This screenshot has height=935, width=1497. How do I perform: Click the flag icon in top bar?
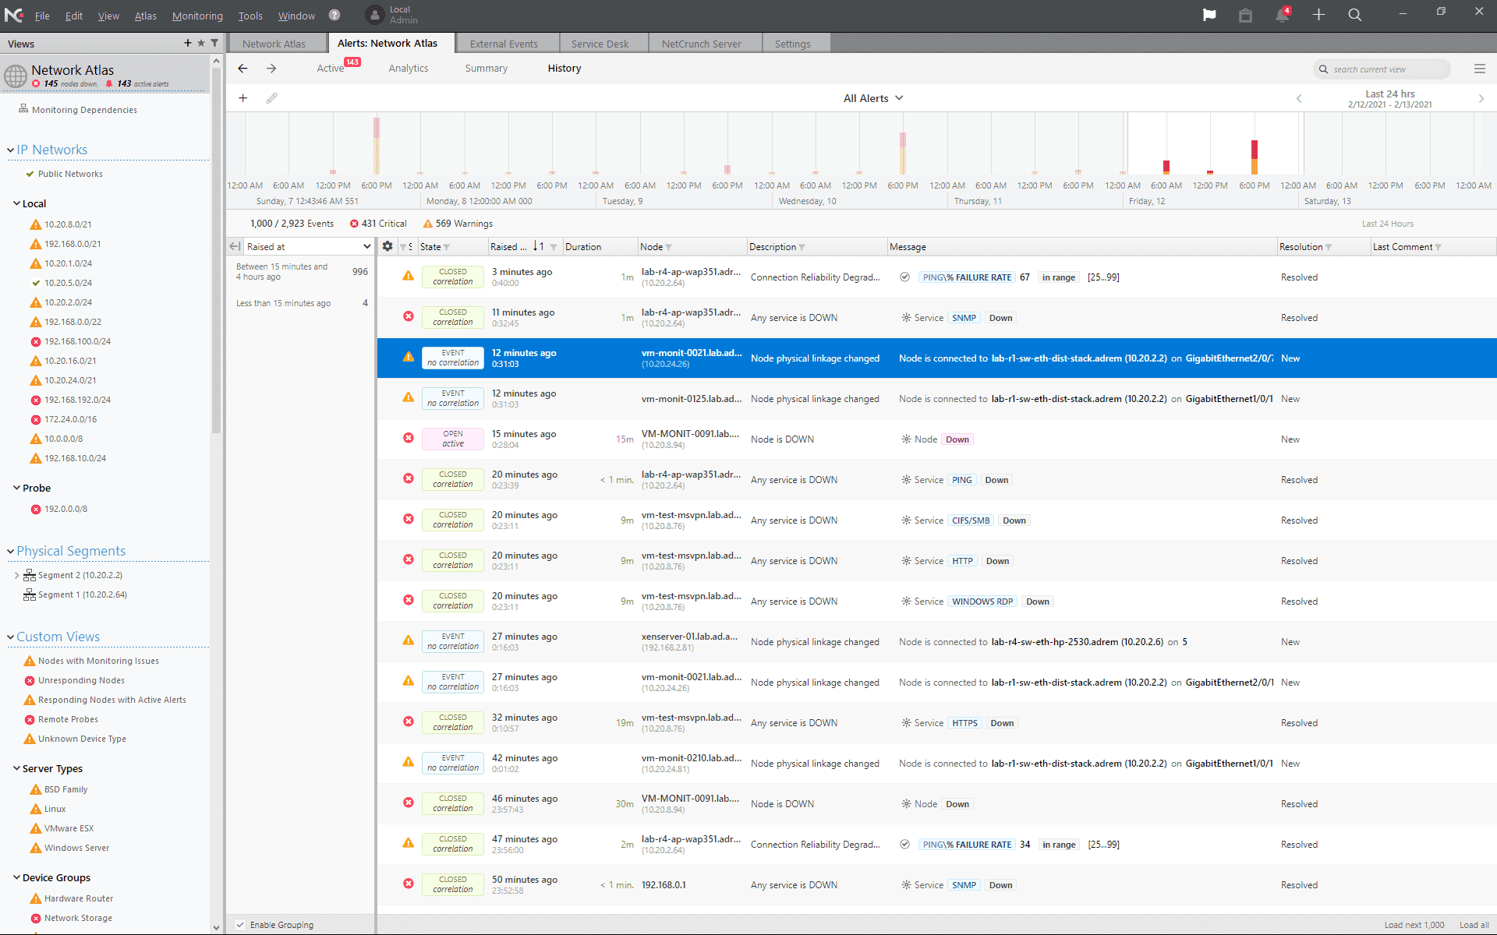(1209, 15)
